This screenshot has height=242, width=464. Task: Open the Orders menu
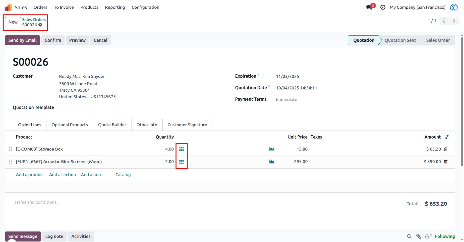40,7
